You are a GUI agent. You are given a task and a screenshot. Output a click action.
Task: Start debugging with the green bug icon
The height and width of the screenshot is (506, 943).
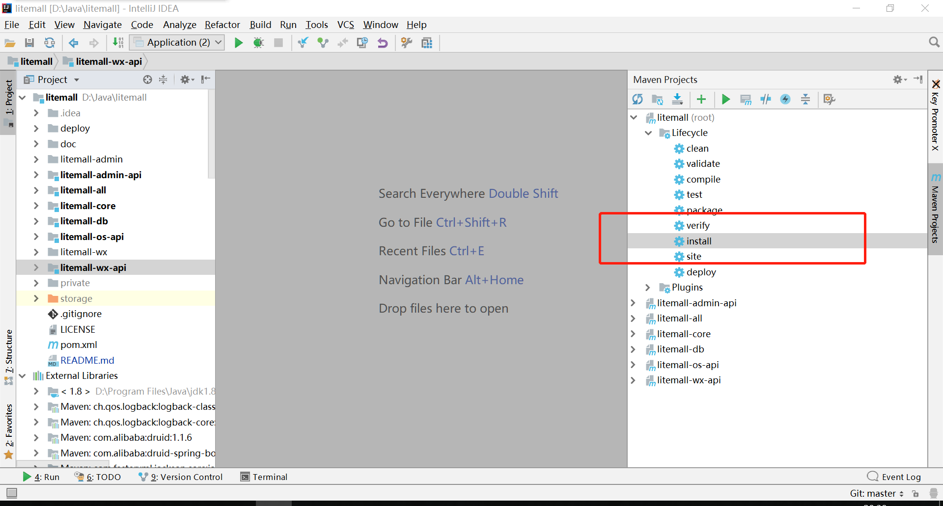tap(258, 43)
